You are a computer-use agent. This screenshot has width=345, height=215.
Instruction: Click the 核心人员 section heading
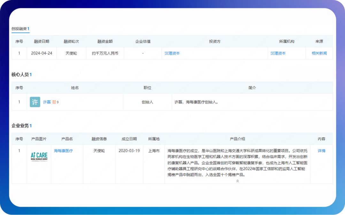tap(22, 75)
